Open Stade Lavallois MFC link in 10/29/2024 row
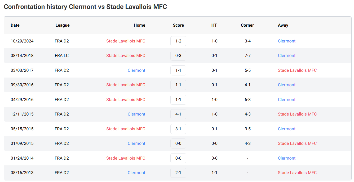 [126, 41]
